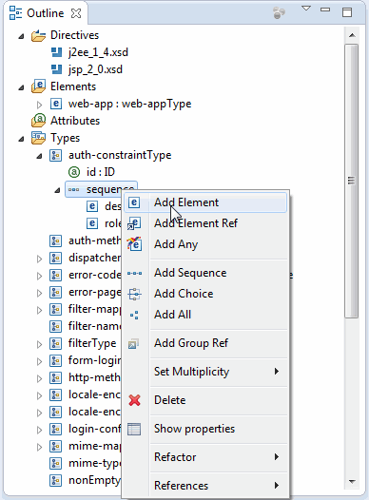Viewport: 369px width, 500px height.
Task: Click the vertical scrollbar thumb
Action: [x=352, y=181]
